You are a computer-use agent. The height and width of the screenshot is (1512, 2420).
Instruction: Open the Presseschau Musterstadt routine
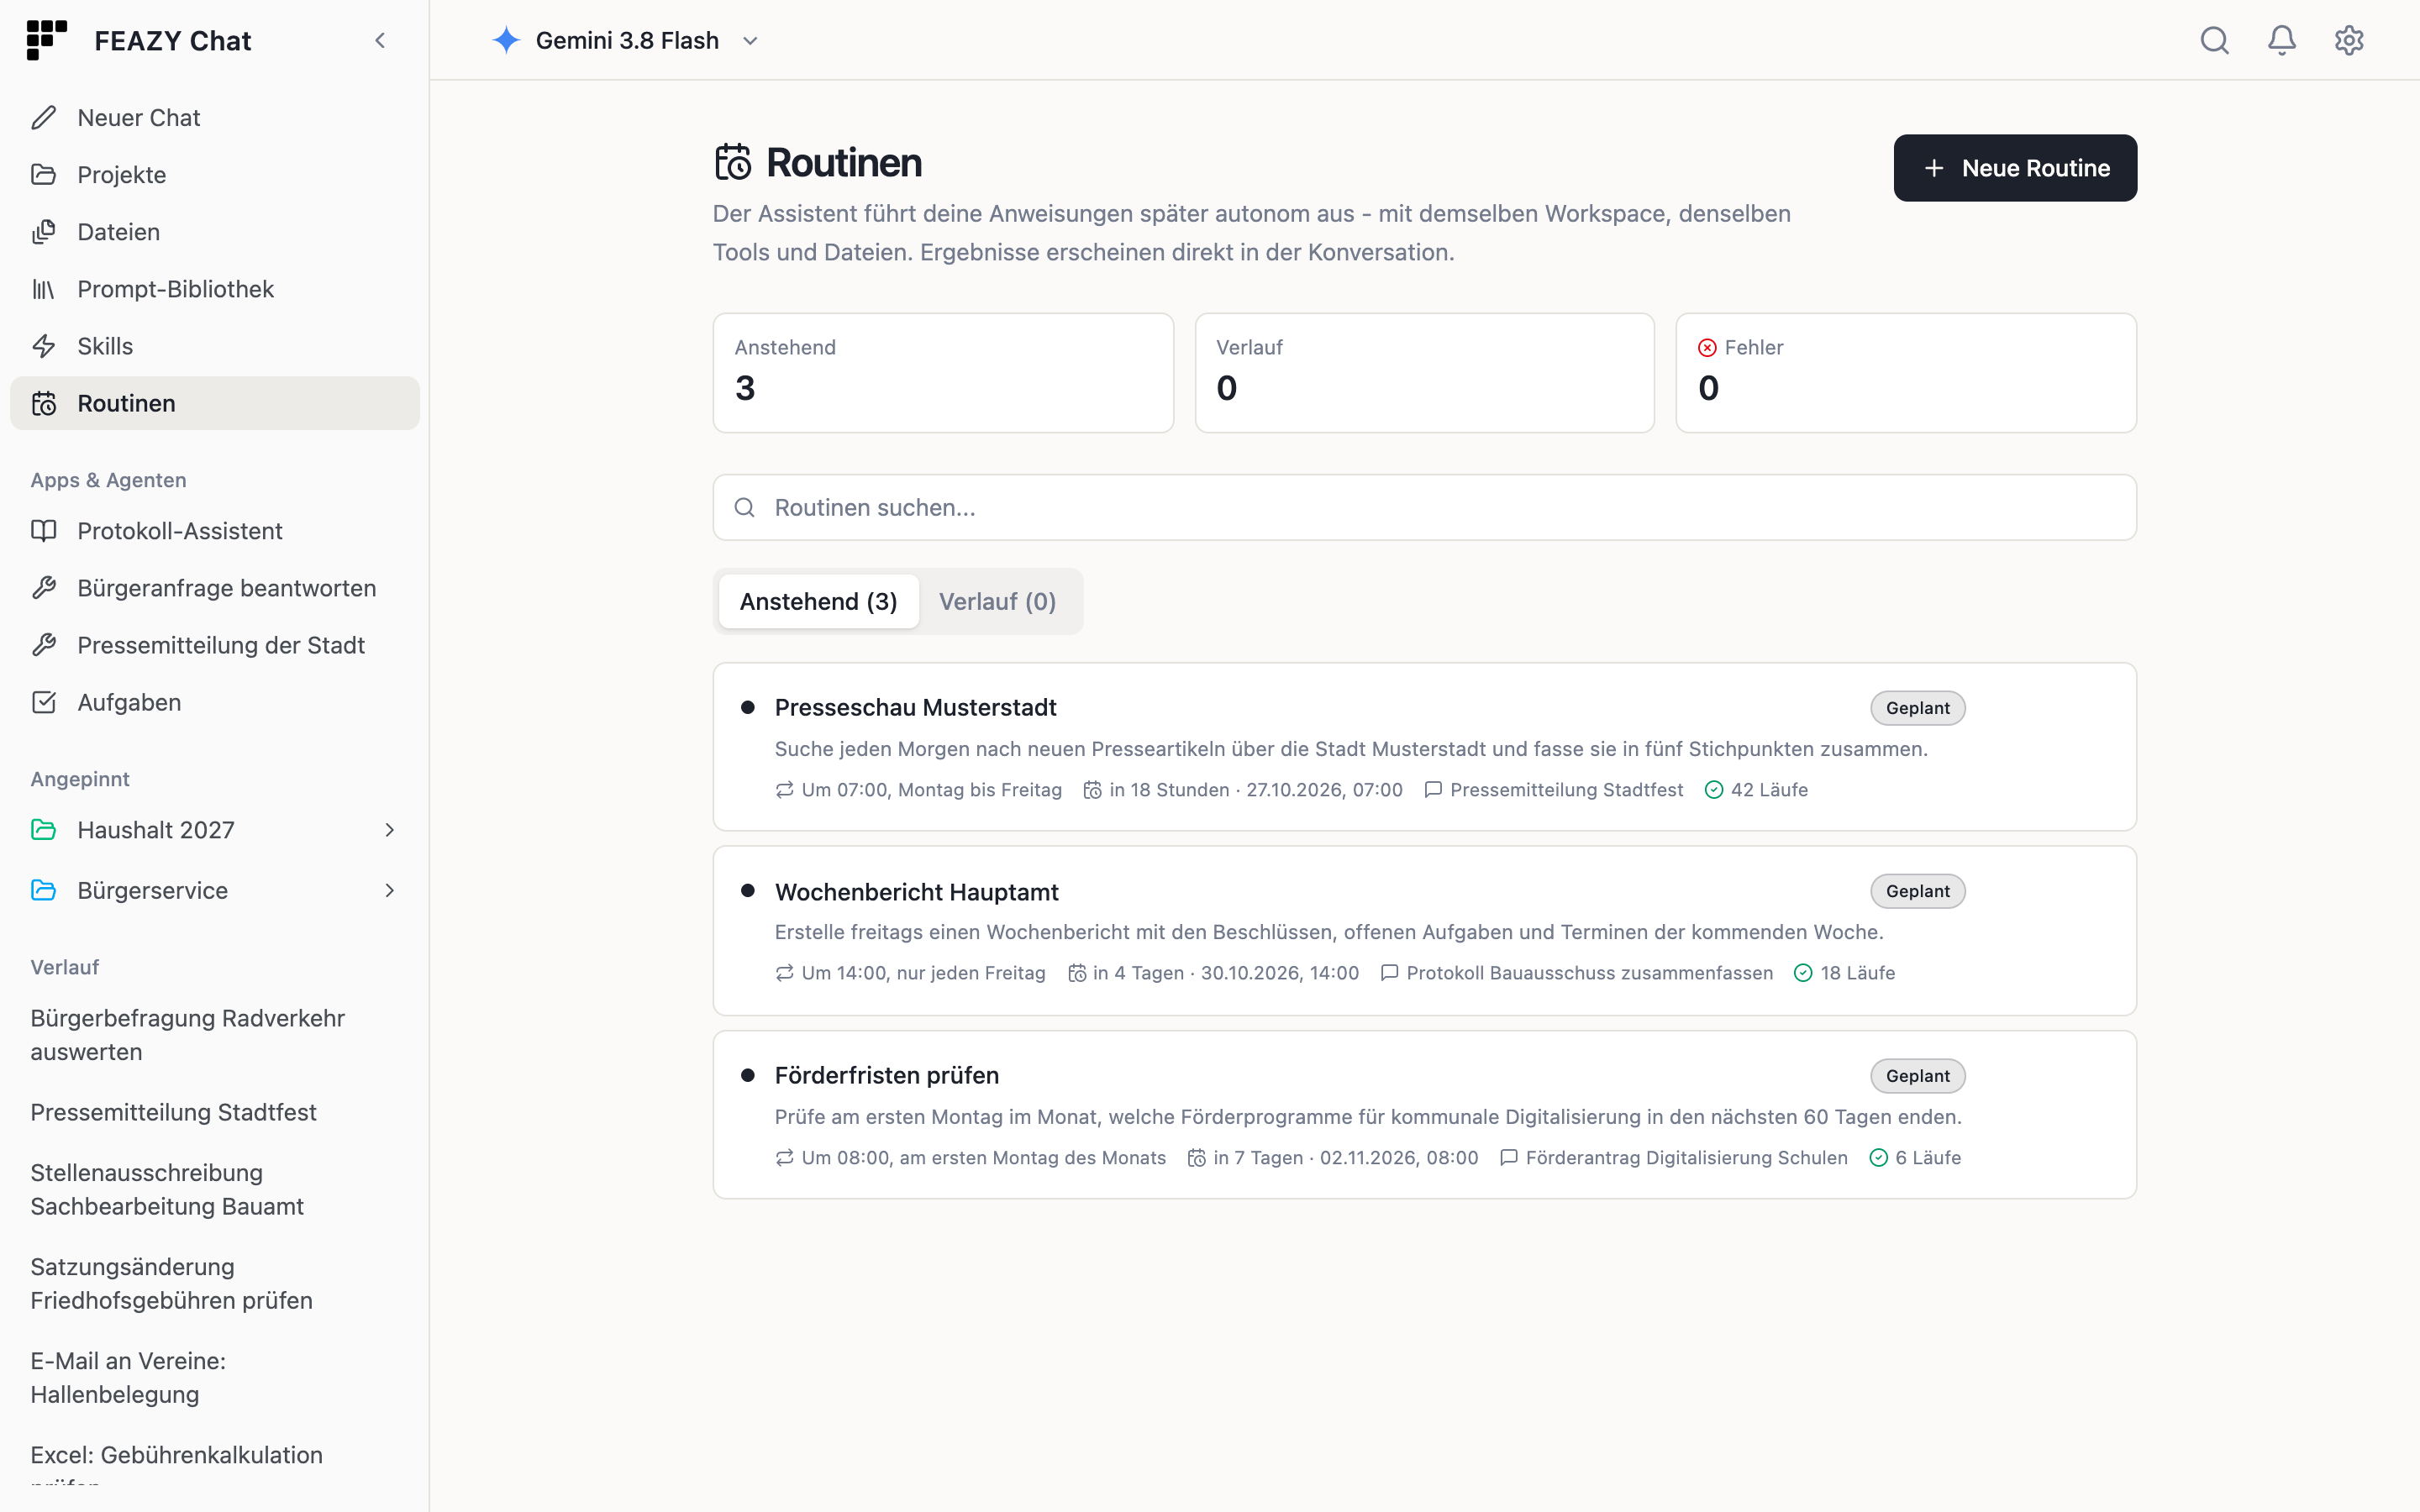[1424, 746]
